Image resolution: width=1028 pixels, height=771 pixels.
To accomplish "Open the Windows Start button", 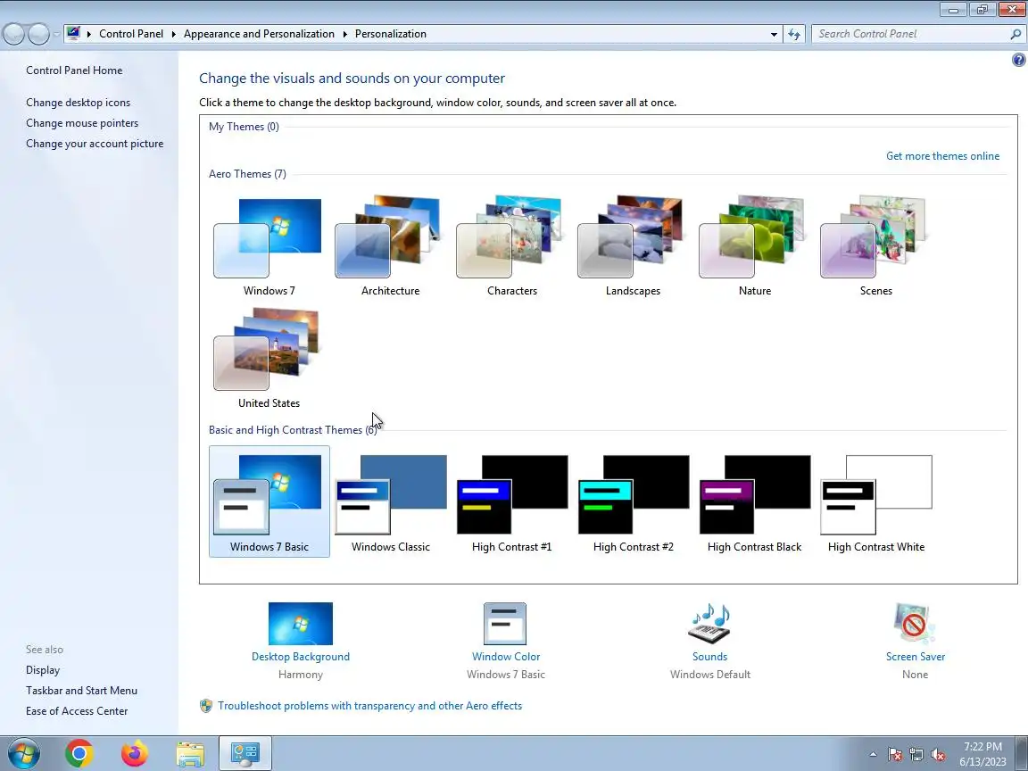I will tap(23, 753).
